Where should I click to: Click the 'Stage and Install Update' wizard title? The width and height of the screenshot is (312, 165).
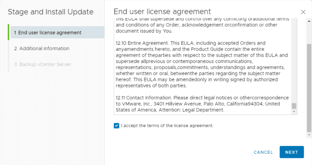click(x=51, y=12)
